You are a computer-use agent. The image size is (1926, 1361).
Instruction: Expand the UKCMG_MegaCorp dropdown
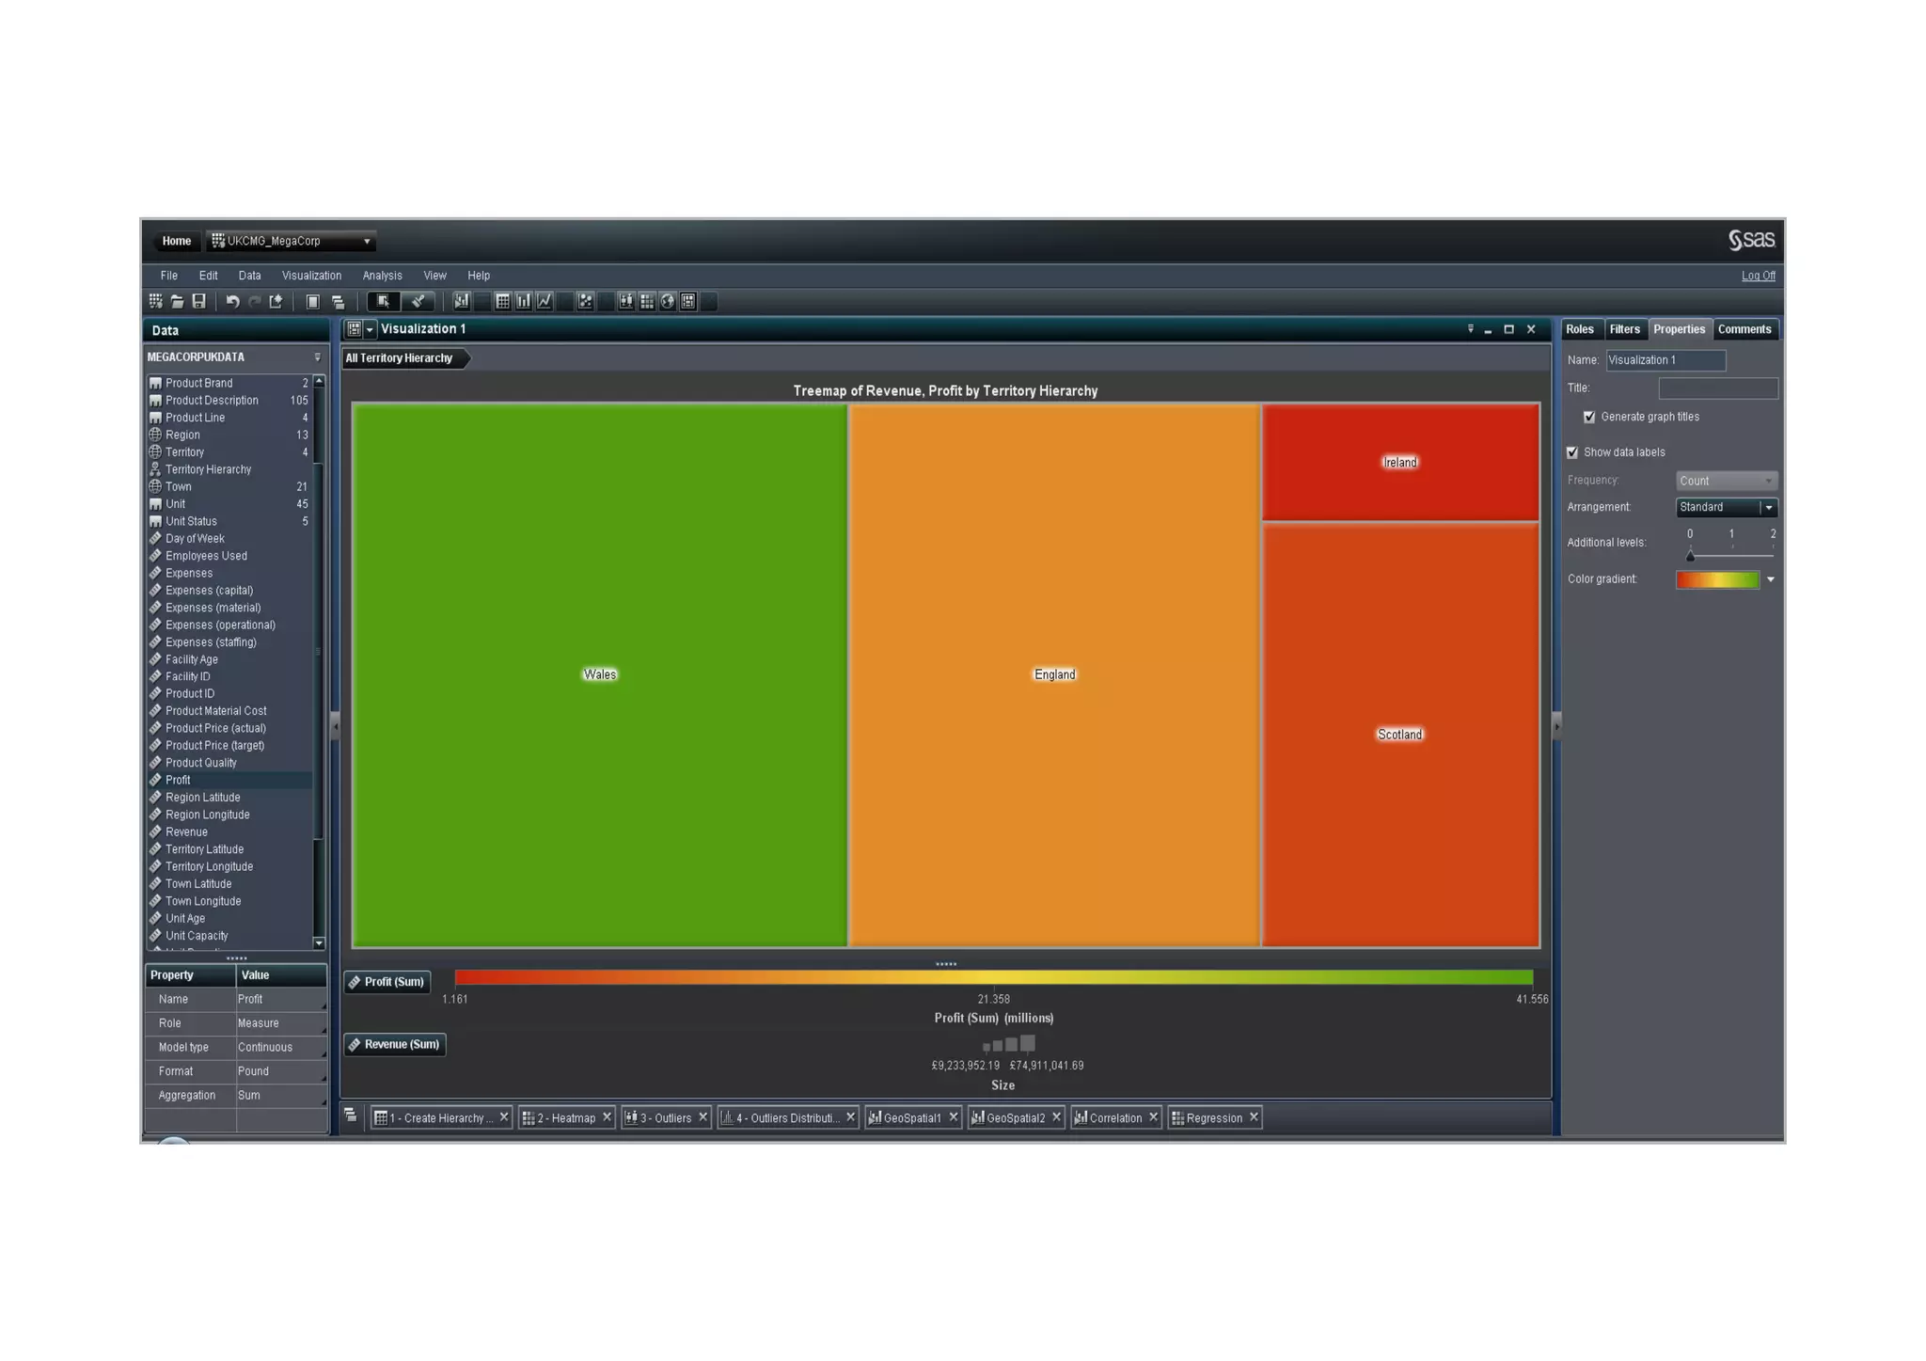coord(366,242)
